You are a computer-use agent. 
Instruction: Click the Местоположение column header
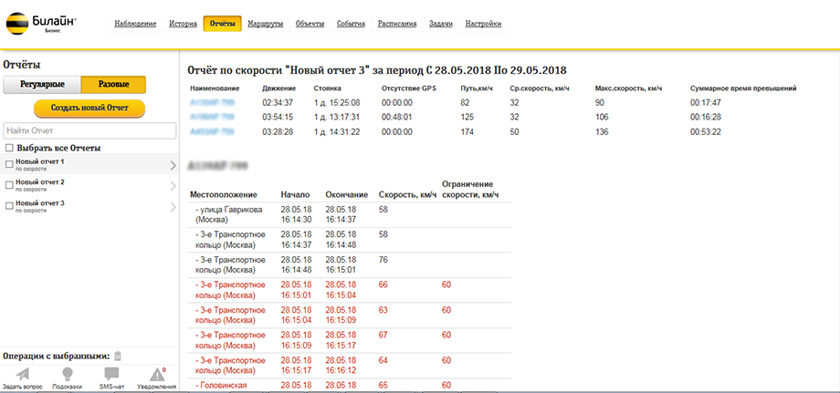(224, 194)
